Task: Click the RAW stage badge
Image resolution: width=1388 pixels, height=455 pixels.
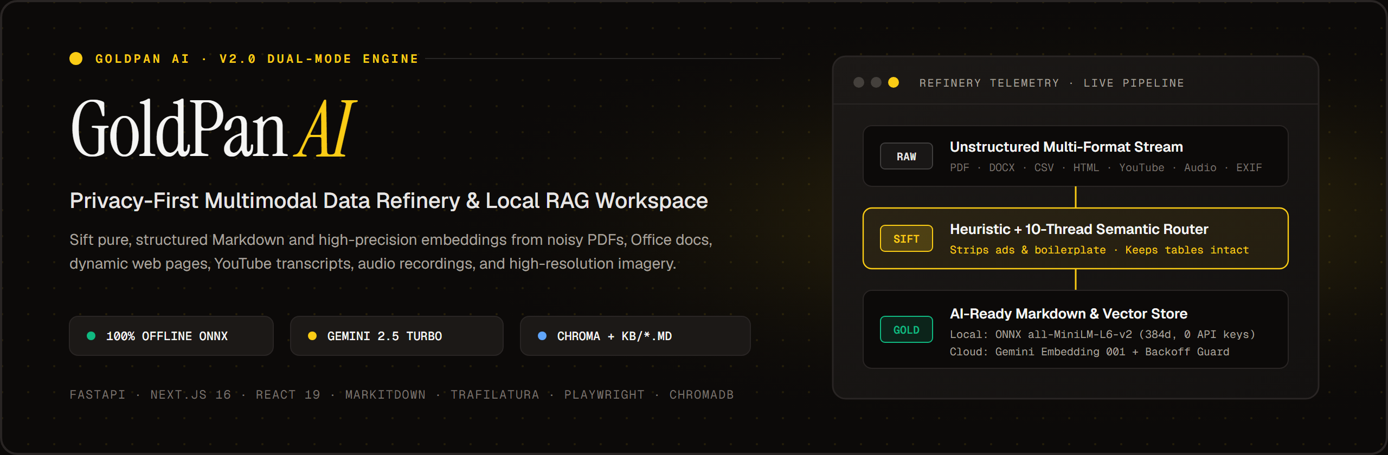Action: [906, 157]
